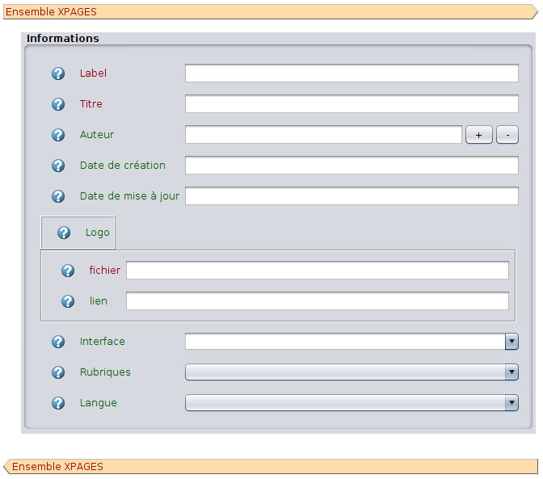The image size is (543, 479).
Task: Open the help icon beside fichier
Action: (x=69, y=271)
